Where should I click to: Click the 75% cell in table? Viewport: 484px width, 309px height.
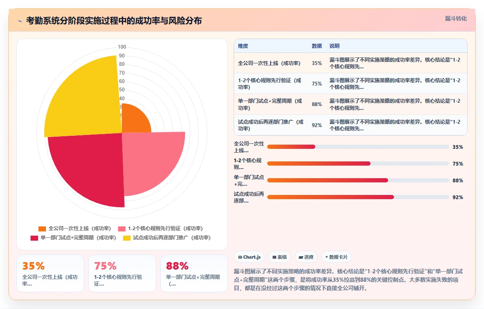(x=317, y=84)
